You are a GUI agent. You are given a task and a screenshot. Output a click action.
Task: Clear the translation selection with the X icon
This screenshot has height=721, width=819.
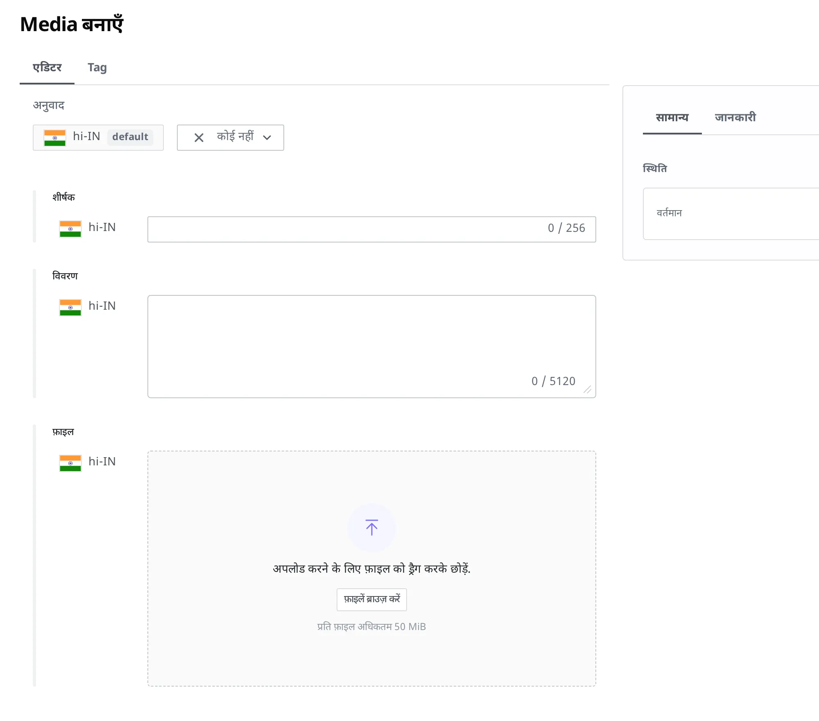[199, 138]
